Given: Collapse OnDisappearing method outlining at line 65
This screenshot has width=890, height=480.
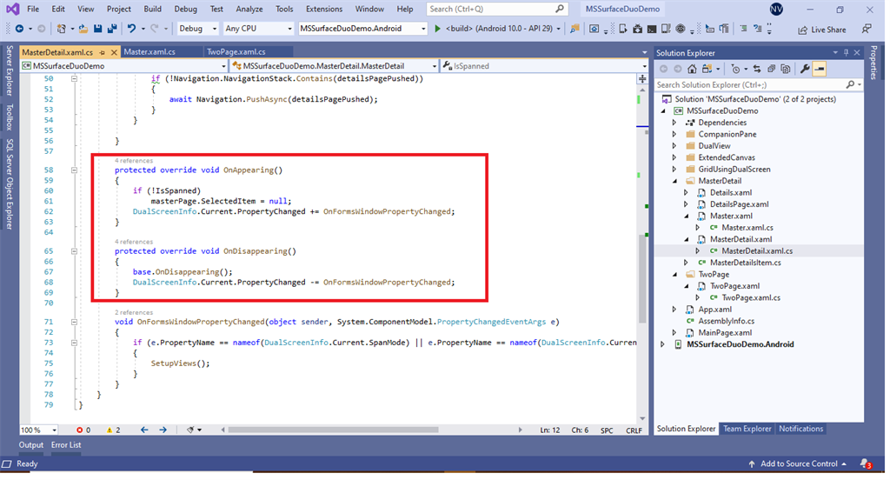Looking at the screenshot, I should click(x=75, y=251).
